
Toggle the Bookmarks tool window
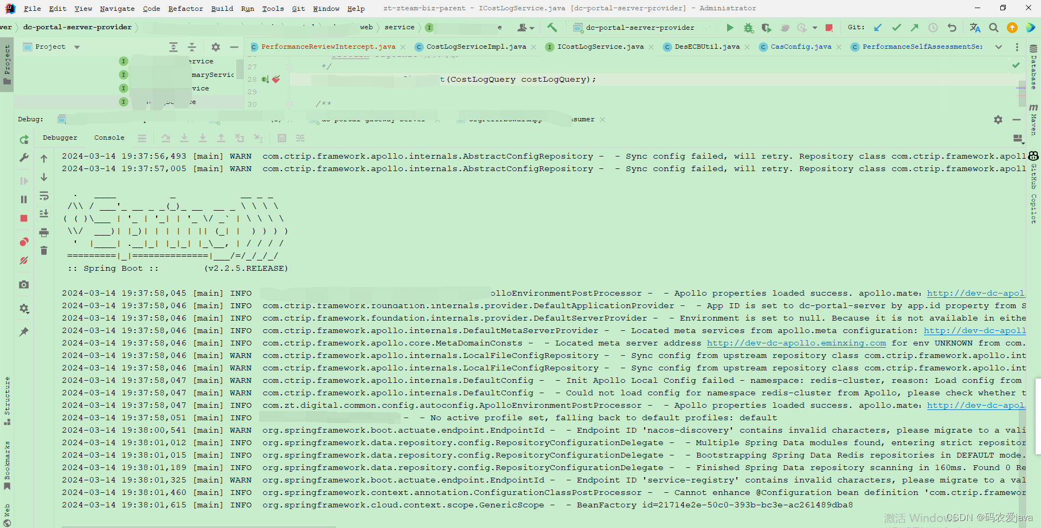pyautogui.click(x=7, y=465)
